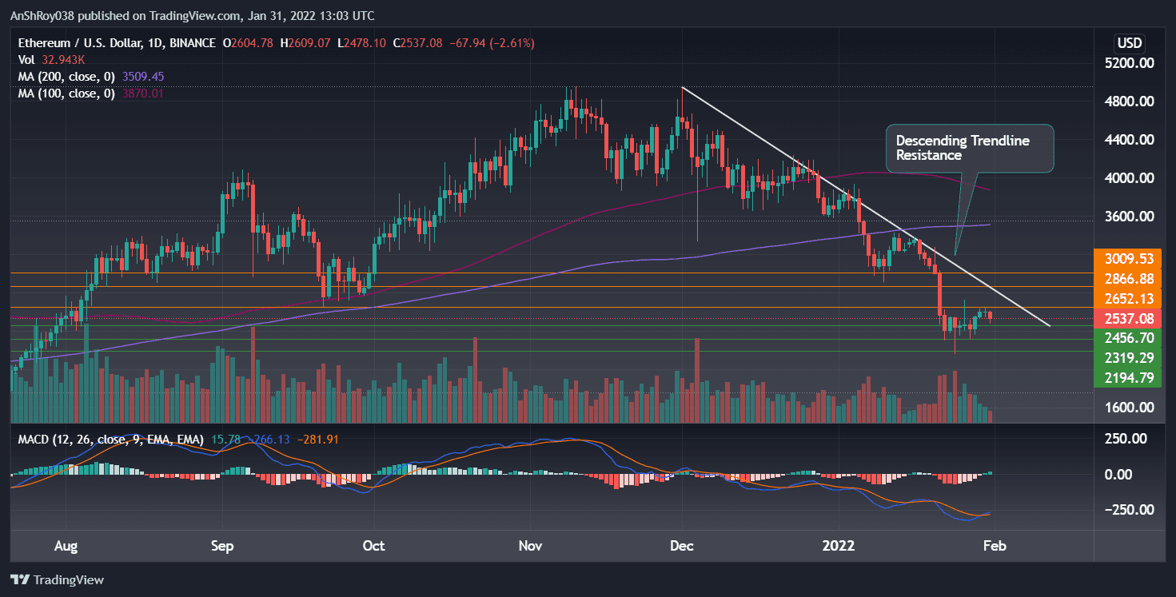The width and height of the screenshot is (1176, 597).
Task: Select the green support label 2194.79
Action: pyautogui.click(x=1129, y=378)
